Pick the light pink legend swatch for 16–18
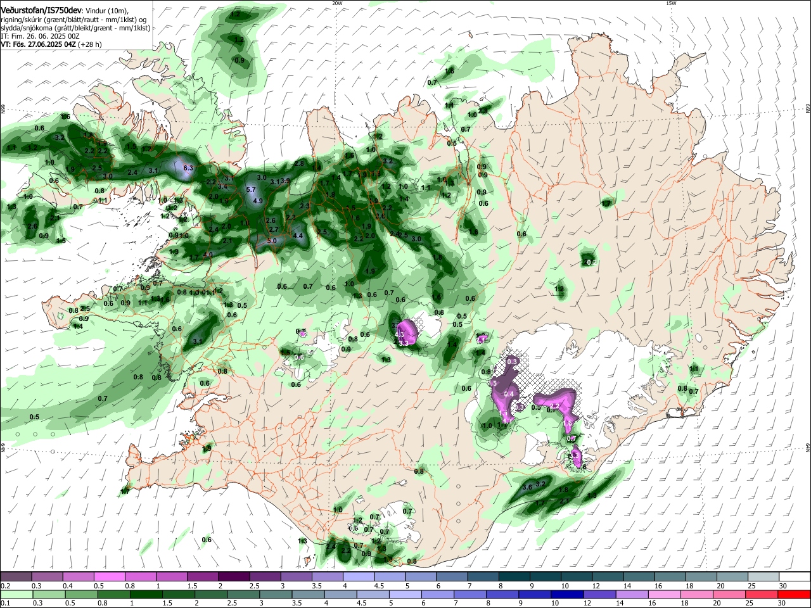The image size is (811, 608). [666, 595]
